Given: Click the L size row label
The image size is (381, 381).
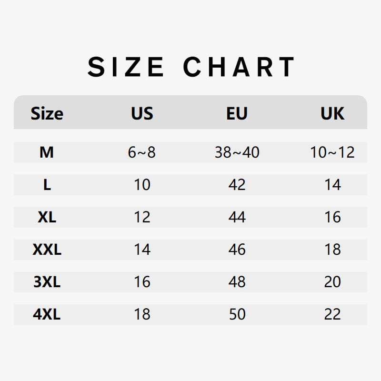Looking at the screenshot, I should (47, 185).
